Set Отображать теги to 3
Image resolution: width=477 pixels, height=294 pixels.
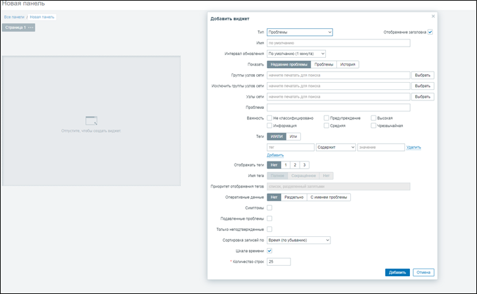pos(304,165)
